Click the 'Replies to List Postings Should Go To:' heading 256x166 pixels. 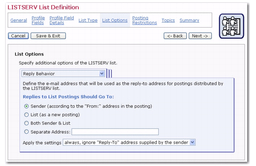coord(68,97)
